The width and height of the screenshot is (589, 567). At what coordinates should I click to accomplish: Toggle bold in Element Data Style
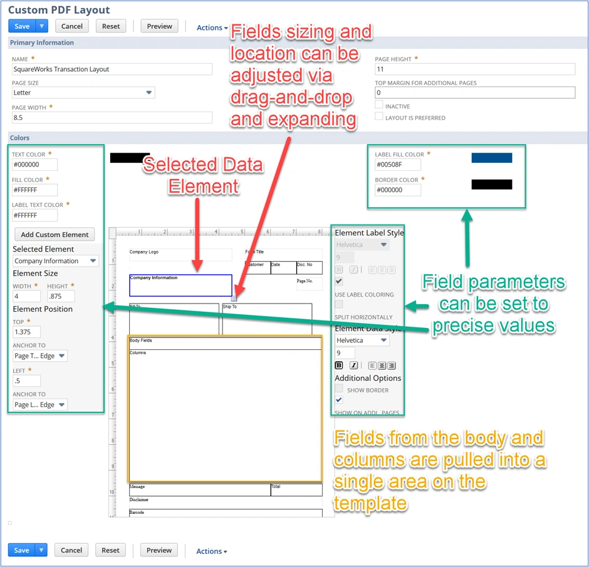tap(339, 365)
